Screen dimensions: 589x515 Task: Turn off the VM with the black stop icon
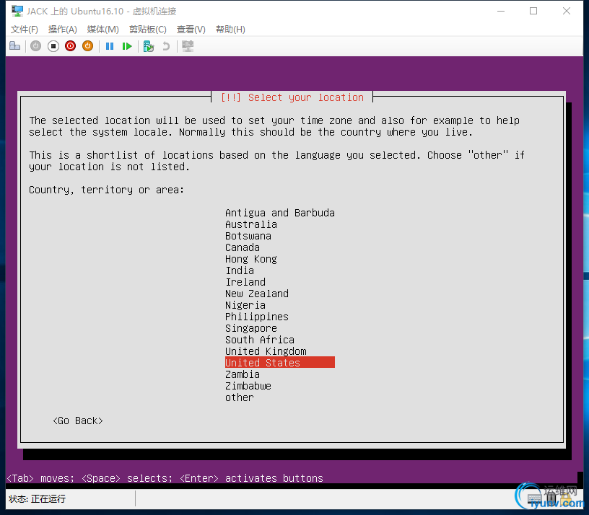[53, 46]
